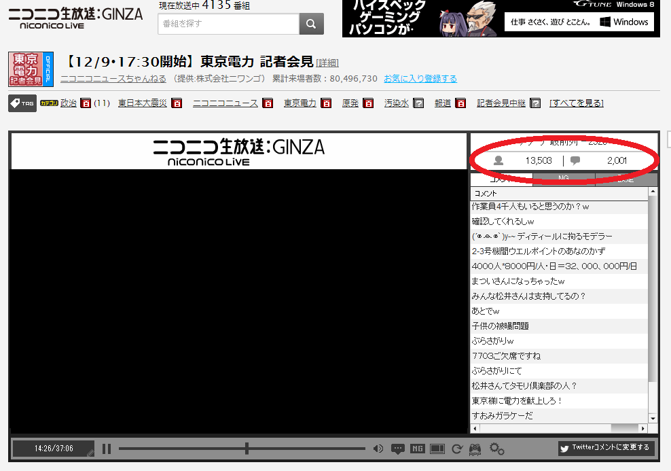Click comment list scroll down arrow
The image size is (671, 471).
click(653, 419)
